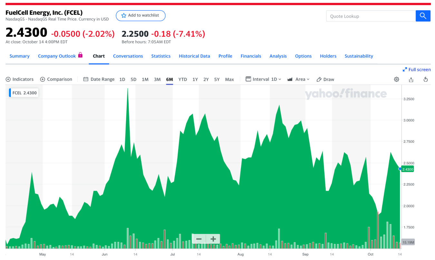Click the Area chart type icon
Image resolution: width=435 pixels, height=260 pixels.
click(x=290, y=79)
